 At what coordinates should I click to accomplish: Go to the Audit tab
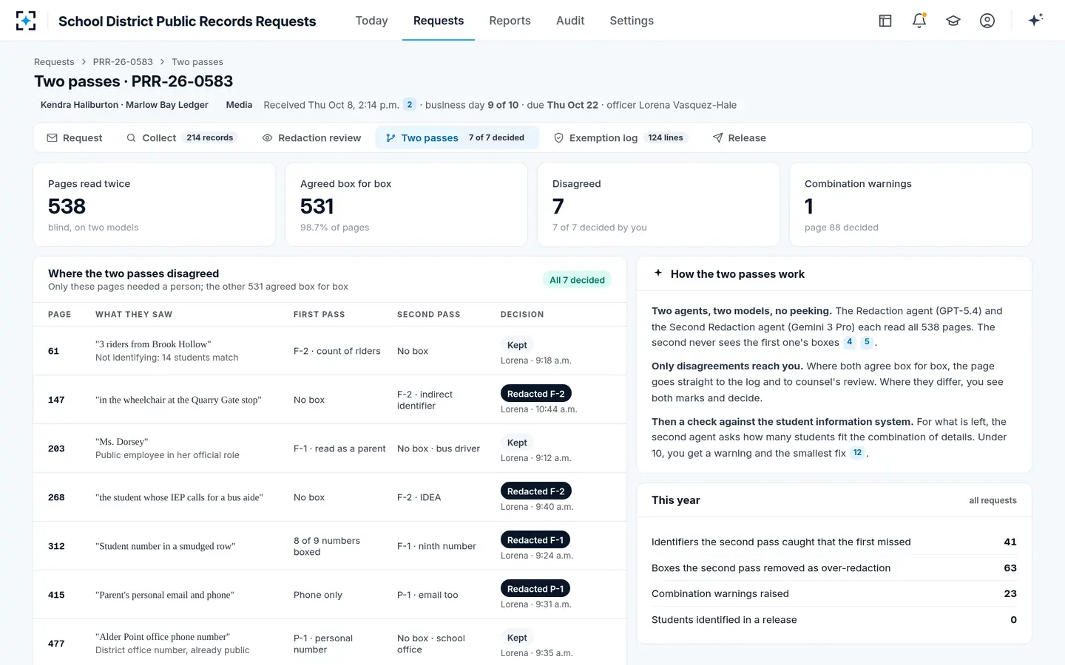pos(570,21)
